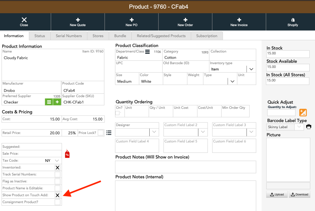Image resolution: width=315 pixels, height=211 pixels.
Task: Uncheck the Inventoried checkbox
Action: 57,168
